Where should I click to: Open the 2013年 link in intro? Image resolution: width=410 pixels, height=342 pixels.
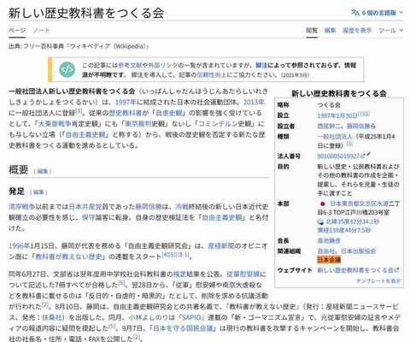pyautogui.click(x=254, y=102)
